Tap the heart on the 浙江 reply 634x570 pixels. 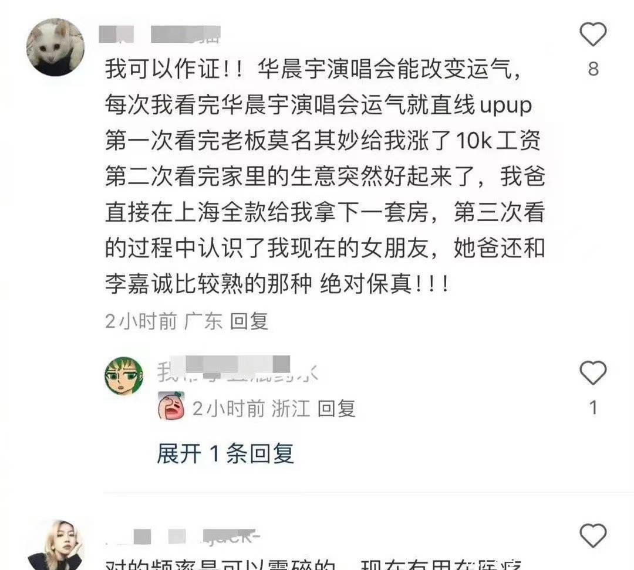pyautogui.click(x=593, y=372)
